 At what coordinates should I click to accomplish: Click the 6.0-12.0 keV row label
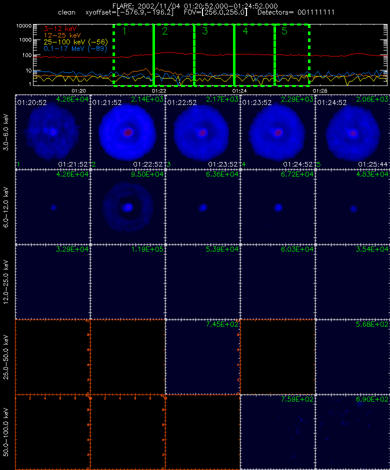click(5, 207)
